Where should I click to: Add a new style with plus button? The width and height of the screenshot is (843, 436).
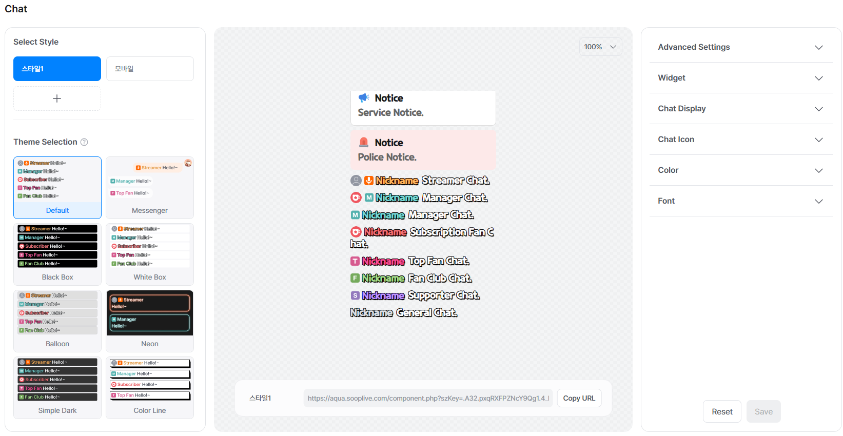coord(57,98)
